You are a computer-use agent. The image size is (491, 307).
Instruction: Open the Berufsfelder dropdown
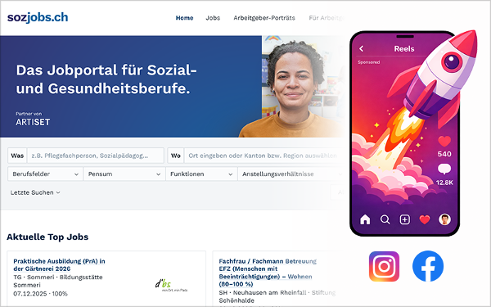click(45, 174)
